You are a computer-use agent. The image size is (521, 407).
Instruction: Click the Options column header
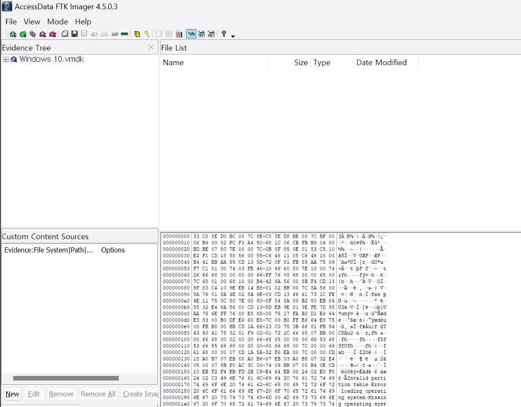pos(128,250)
